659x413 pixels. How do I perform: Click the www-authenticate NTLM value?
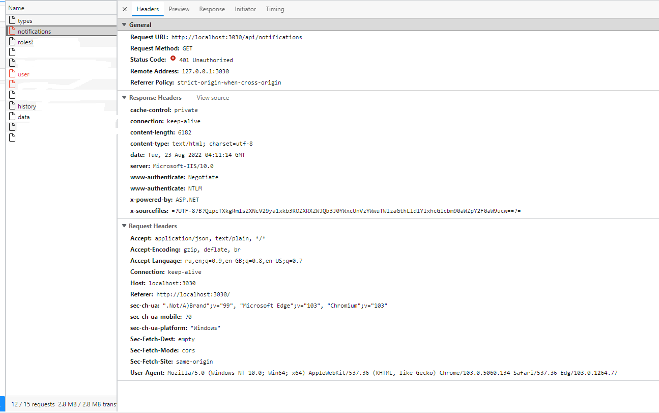click(x=195, y=188)
